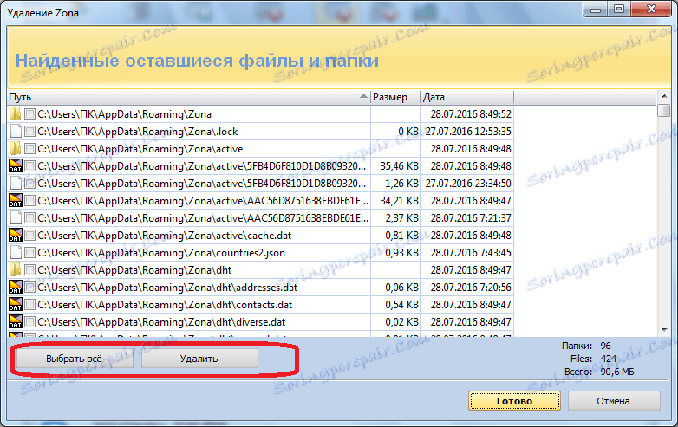Image resolution: width=678 pixels, height=427 pixels.
Task: Check the box for dht\contacts.dat
Action: [x=29, y=304]
